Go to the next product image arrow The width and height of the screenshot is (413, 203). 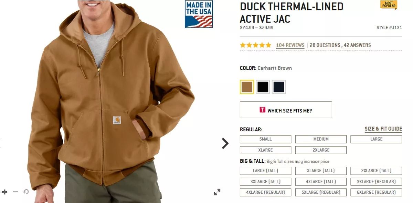(x=225, y=143)
